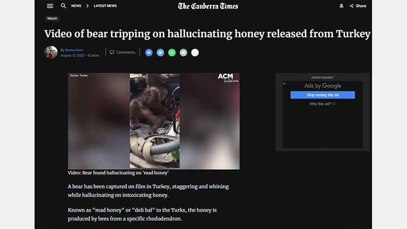
Task: Click the notifications bell icon
Action: point(342,6)
